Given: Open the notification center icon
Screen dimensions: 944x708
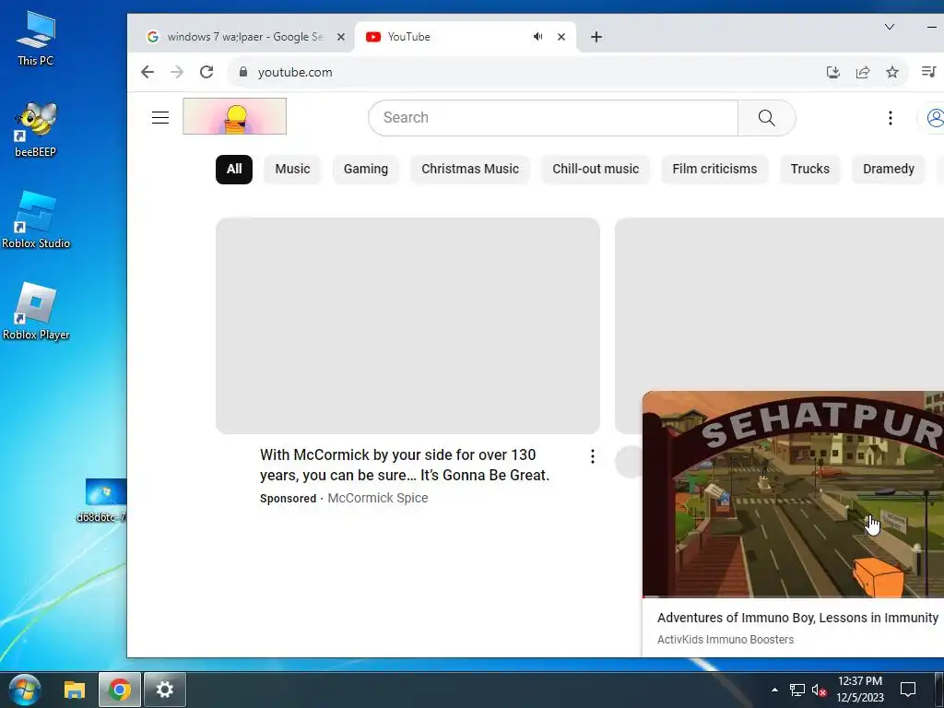Looking at the screenshot, I should (x=908, y=690).
